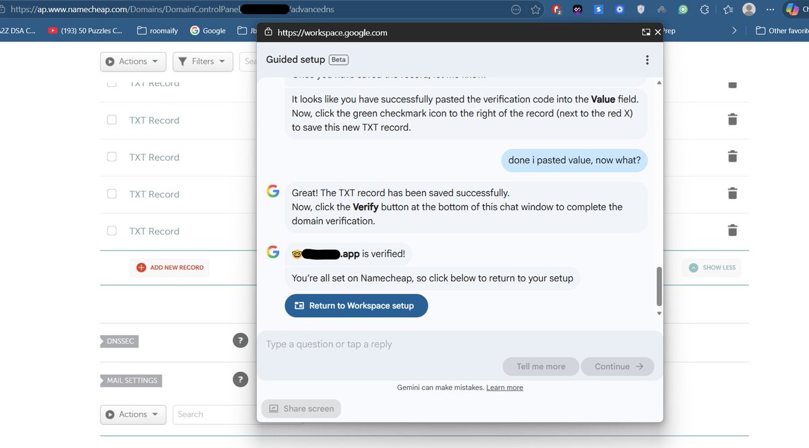Open the browser profile avatar

[x=749, y=9]
